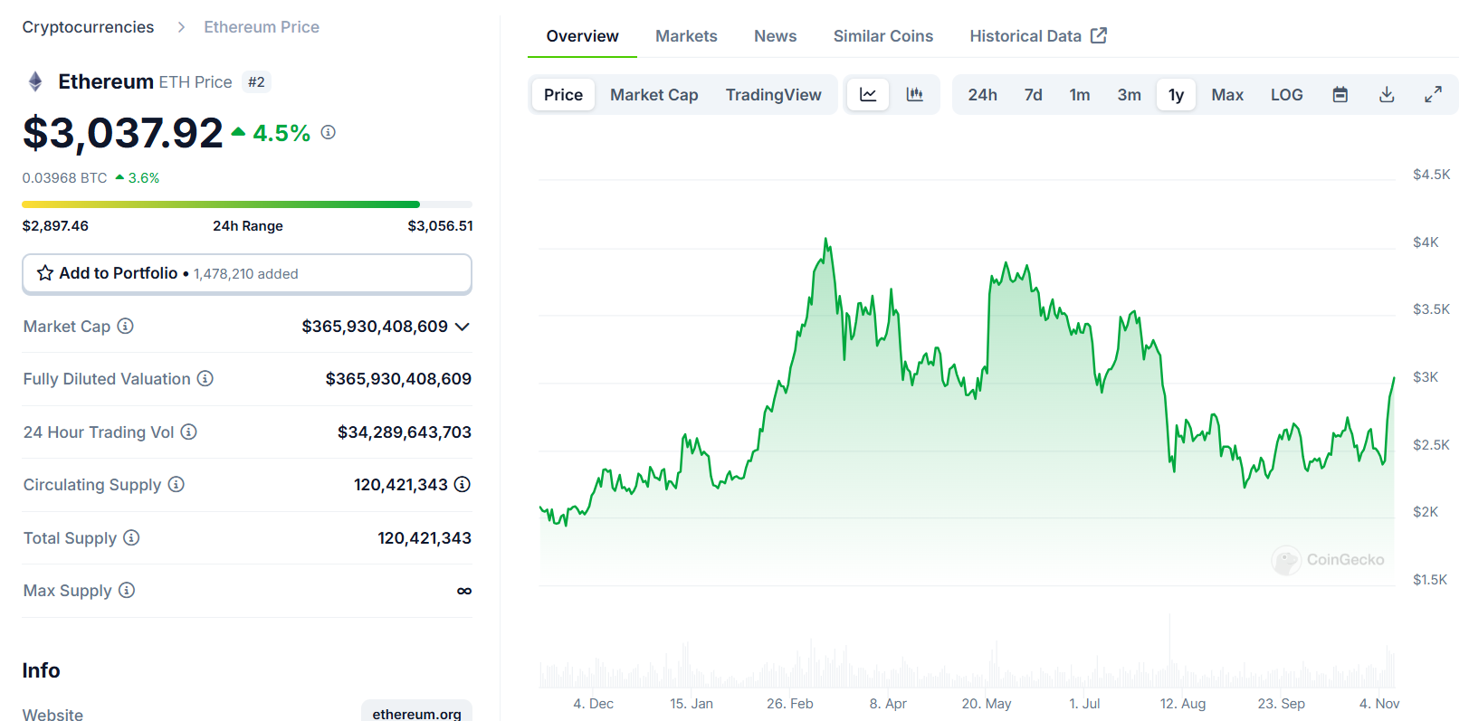Screen dimensions: 1469x721
Task: Expand chart to fullscreen
Action: [x=1433, y=94]
